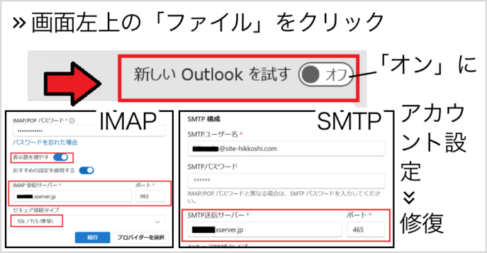Click the SMTPユーザー名 field
487x253 pixels.
tap(286, 149)
